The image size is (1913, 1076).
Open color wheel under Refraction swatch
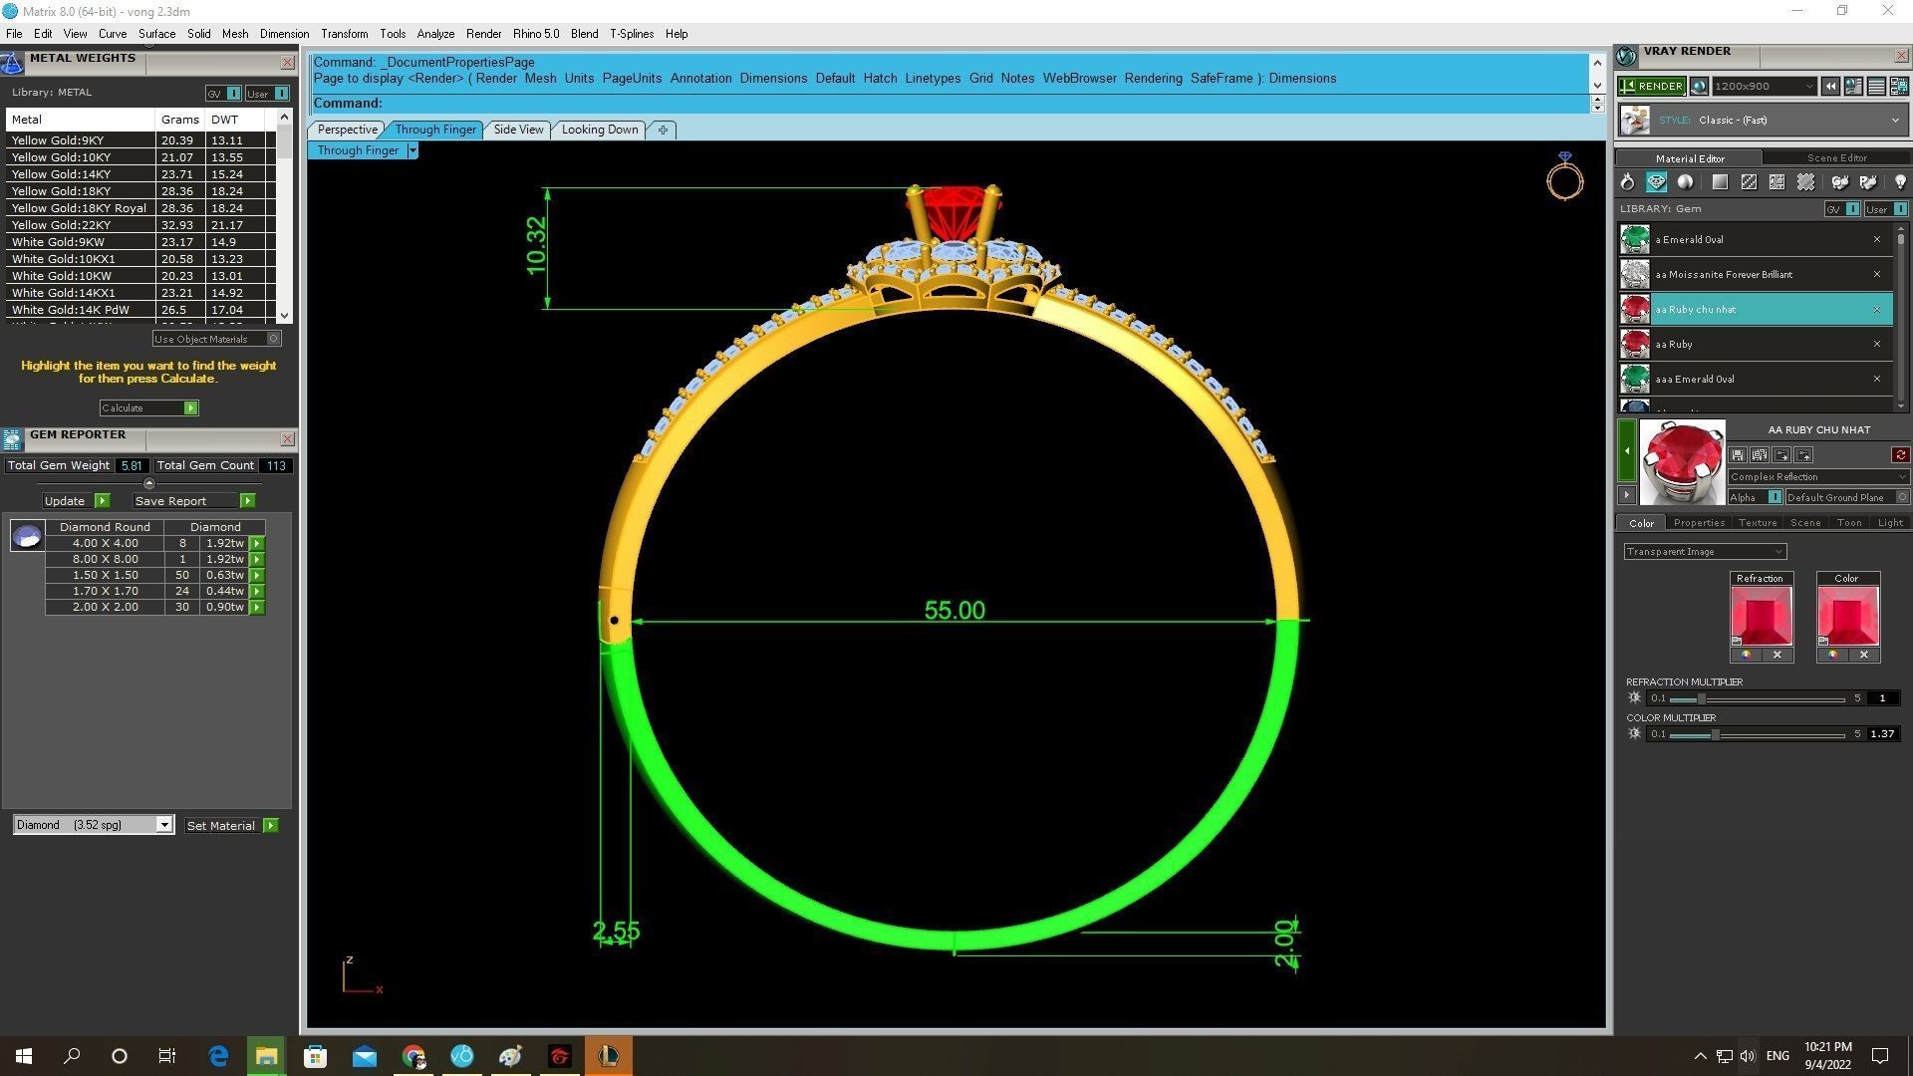click(x=1746, y=655)
